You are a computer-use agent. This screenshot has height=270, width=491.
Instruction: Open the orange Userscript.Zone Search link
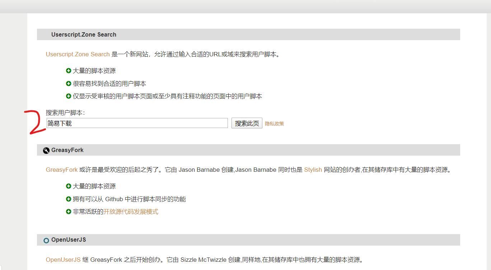[x=78, y=55]
